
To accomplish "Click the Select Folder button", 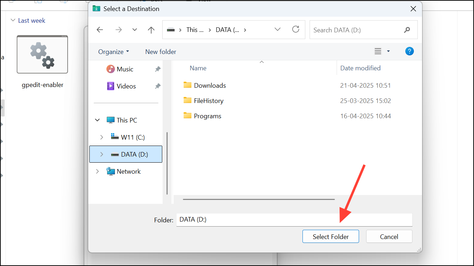I will click(x=331, y=237).
